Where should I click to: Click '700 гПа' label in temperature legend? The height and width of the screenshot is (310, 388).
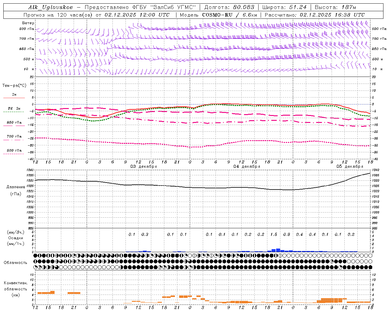(x=14, y=137)
